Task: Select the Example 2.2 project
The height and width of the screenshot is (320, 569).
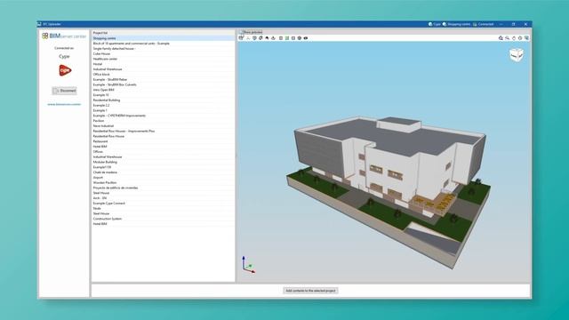Action: click(x=164, y=105)
